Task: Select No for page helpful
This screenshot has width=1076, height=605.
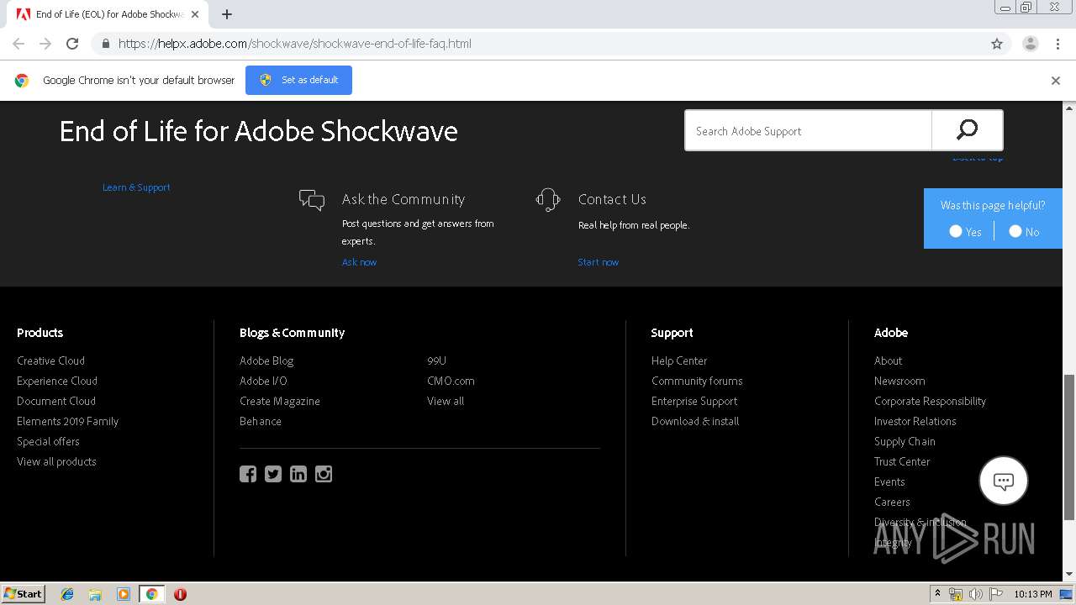Action: (x=1015, y=231)
